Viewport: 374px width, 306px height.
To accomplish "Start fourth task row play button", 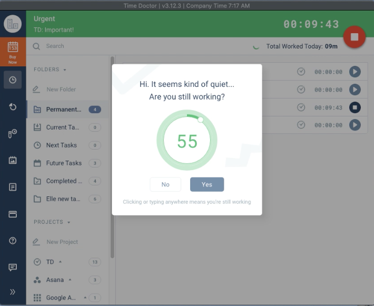I will (x=355, y=125).
